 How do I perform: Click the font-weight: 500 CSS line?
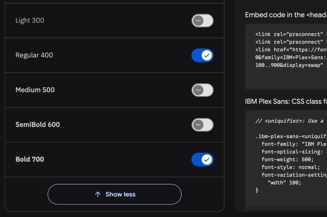click(x=287, y=160)
